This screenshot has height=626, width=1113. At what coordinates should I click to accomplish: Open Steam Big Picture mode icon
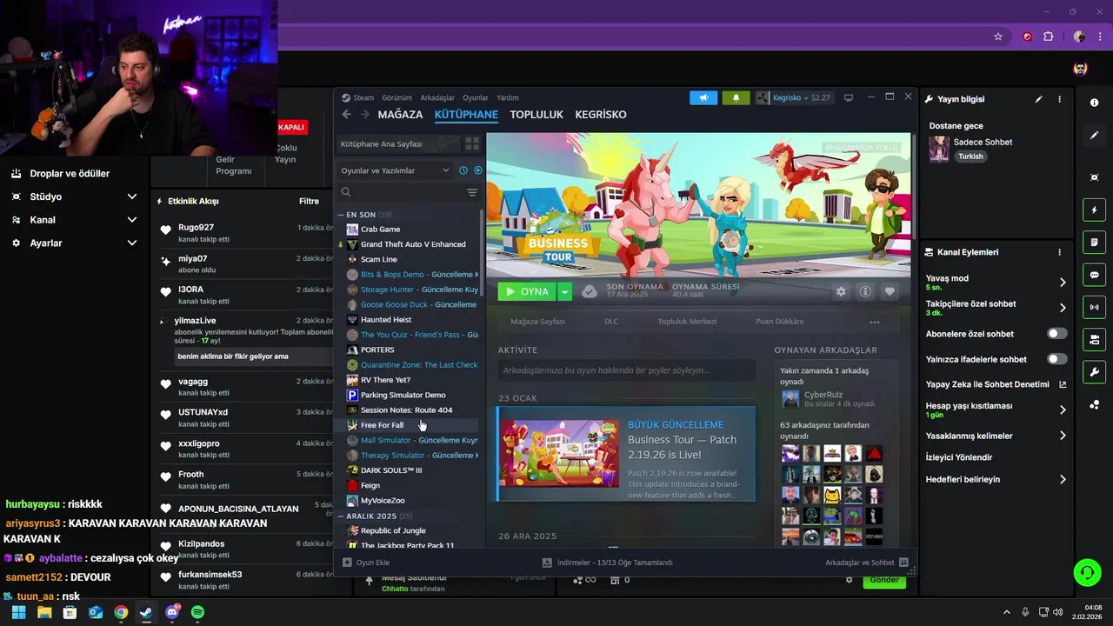point(849,97)
